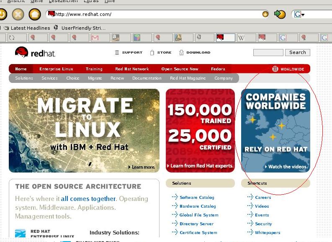332x242 pixels.
Task: Switch to the Amazon tab
Action: 121,38
